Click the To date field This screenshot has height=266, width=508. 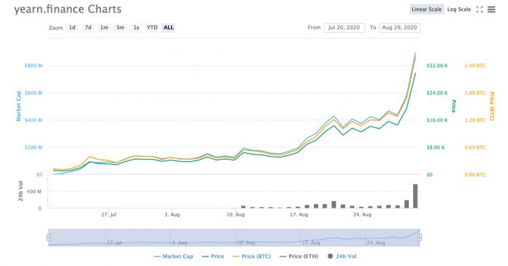[x=399, y=28]
